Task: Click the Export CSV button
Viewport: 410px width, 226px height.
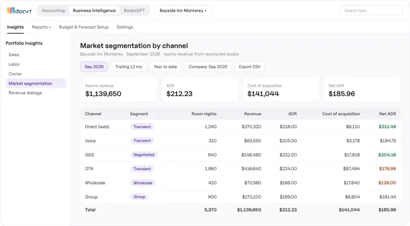Action: pos(250,67)
